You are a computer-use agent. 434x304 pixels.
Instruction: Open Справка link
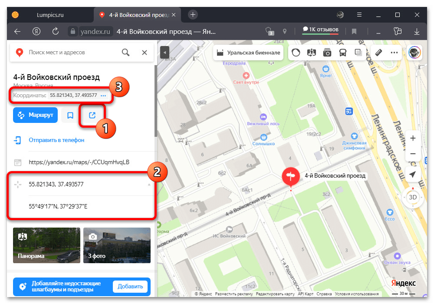(x=324, y=294)
